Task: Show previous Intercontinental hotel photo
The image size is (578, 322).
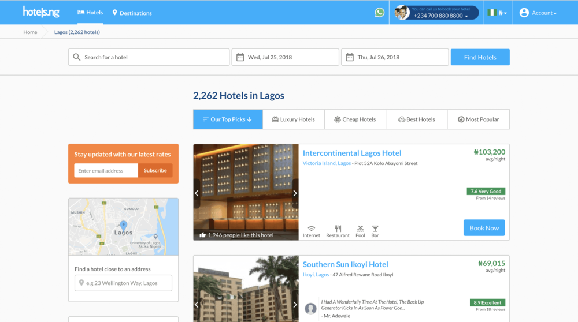Action: coord(197,193)
